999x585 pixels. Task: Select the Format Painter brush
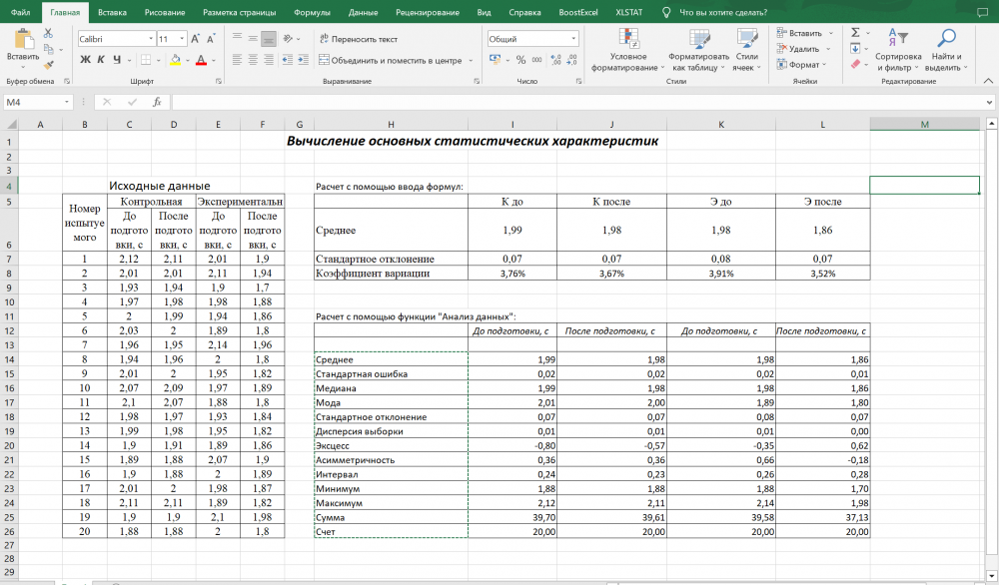tap(48, 65)
